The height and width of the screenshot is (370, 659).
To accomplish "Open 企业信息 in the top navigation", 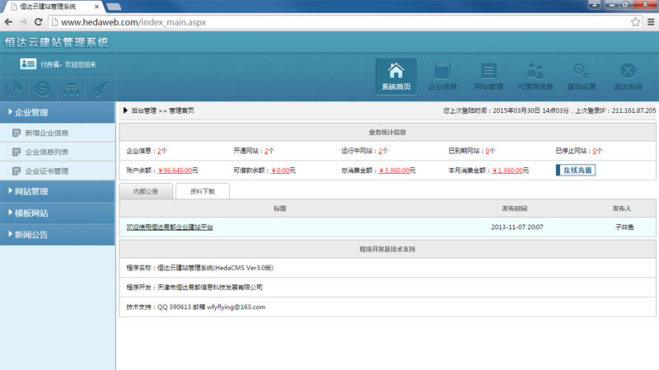I will pyautogui.click(x=442, y=76).
